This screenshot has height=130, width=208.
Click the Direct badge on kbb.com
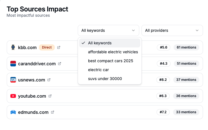point(47,47)
